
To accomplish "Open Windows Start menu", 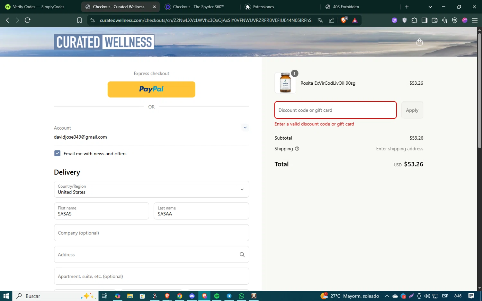I will 6,296.
